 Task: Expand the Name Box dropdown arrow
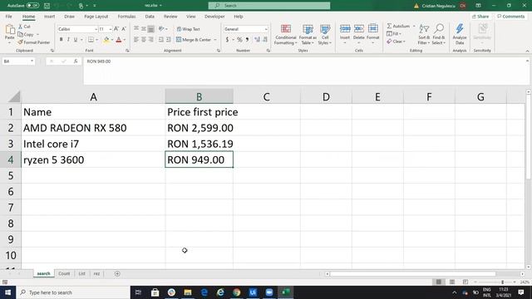(32, 61)
